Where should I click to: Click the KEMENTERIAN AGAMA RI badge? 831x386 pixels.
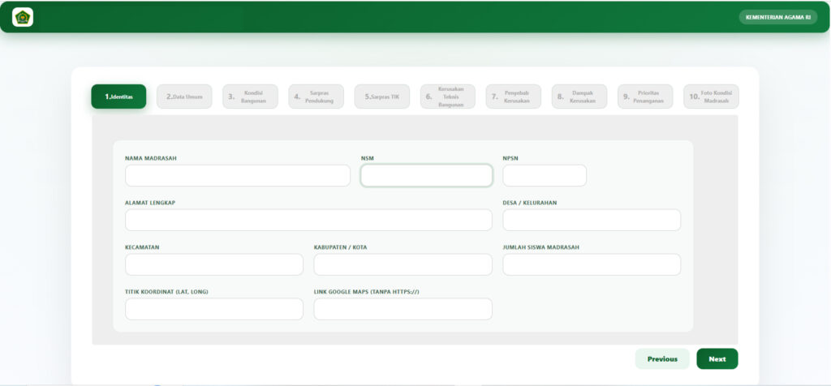(777, 17)
